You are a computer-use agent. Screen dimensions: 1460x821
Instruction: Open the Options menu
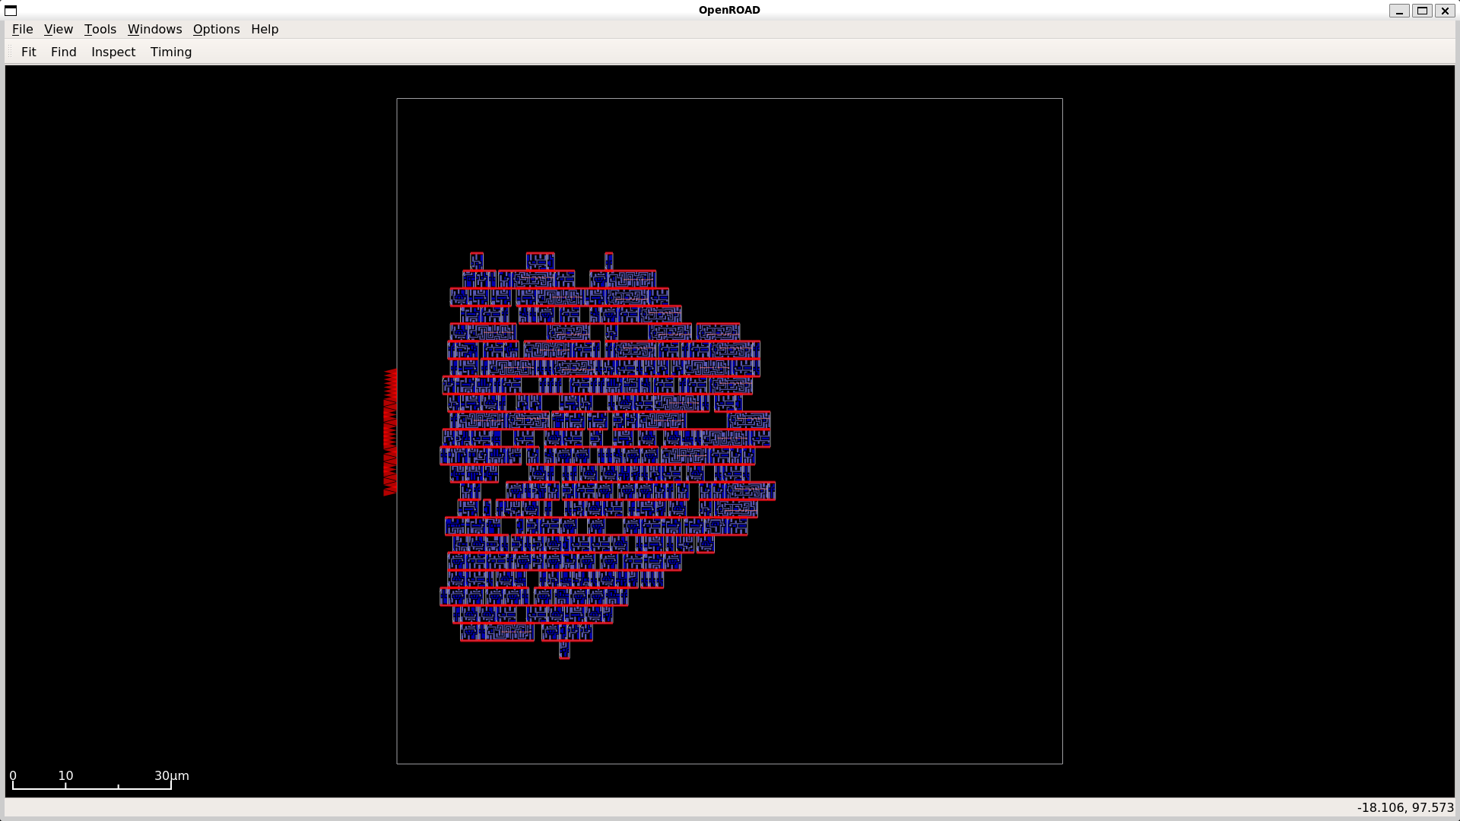point(216,29)
